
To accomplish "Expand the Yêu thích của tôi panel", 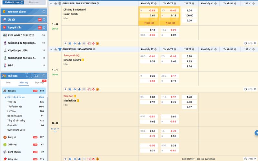I will [x=44, y=12].
